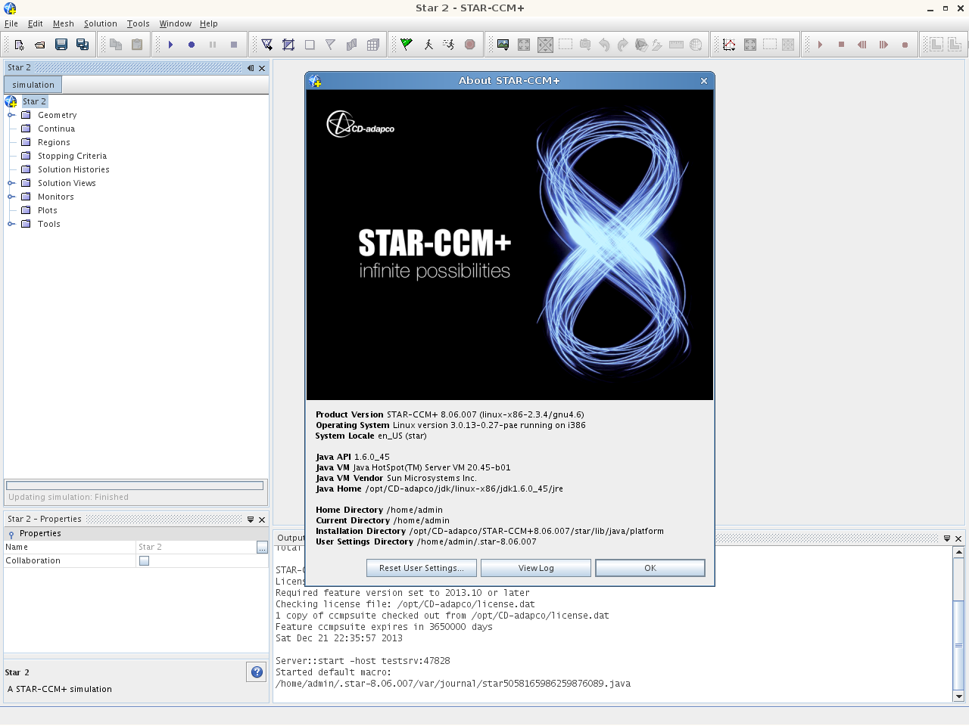Screen dimensions: 969x726
Task: Click the Save All toolbar icon
Action: [83, 45]
